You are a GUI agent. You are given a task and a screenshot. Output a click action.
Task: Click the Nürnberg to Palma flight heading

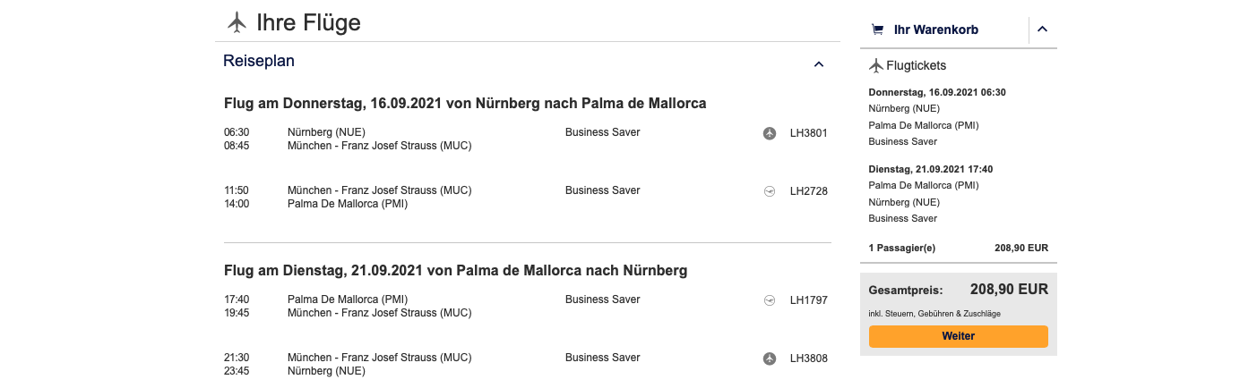pyautogui.click(x=465, y=103)
